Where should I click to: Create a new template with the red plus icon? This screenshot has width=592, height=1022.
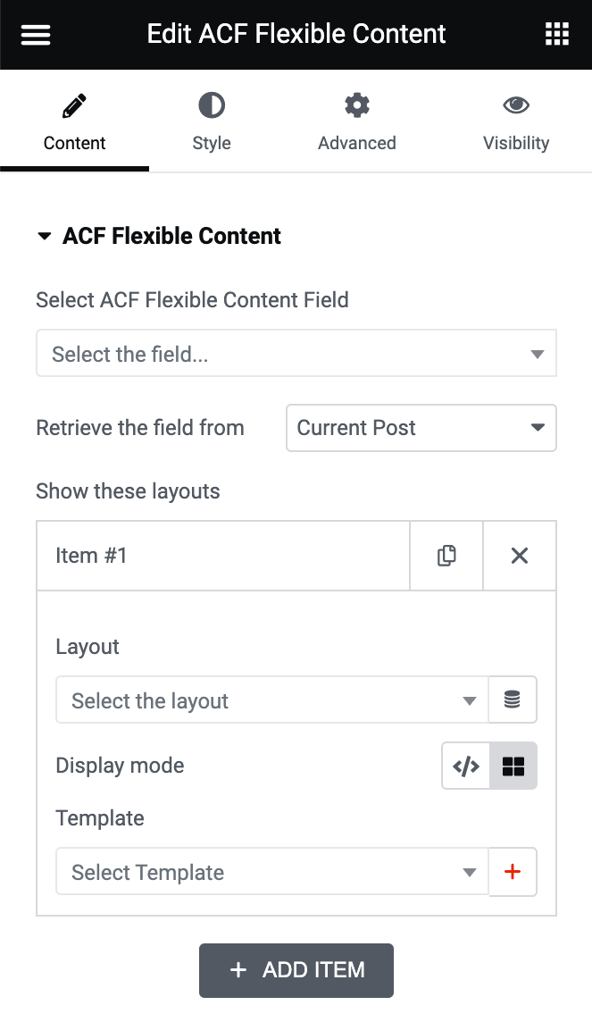[x=513, y=871]
